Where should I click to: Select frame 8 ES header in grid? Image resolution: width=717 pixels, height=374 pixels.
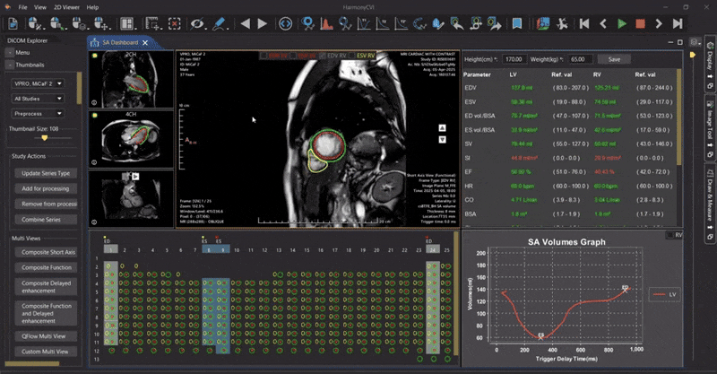[x=209, y=250]
